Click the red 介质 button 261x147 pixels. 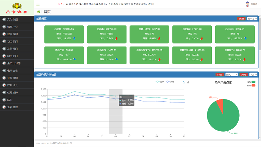pos(220,75)
